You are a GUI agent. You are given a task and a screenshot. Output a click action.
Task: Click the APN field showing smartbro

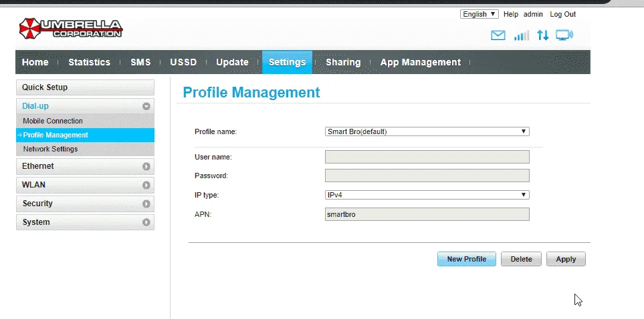point(427,214)
